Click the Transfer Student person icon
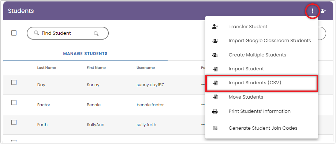 coord(215,27)
